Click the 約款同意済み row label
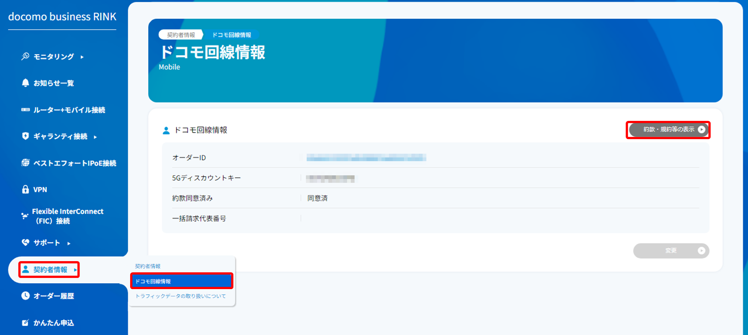 click(192, 198)
